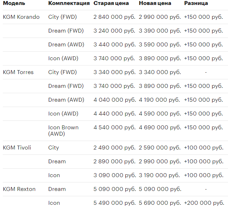Click the Tivoli Icon new price 3 190 000 руб.

[160, 175]
